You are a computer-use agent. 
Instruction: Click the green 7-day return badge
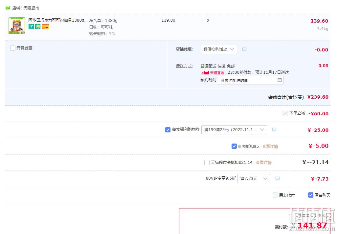[31, 27]
